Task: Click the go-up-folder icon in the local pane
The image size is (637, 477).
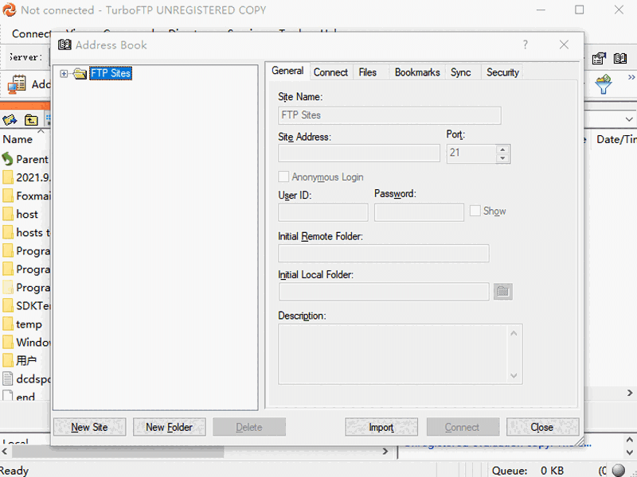Action: coord(31,120)
